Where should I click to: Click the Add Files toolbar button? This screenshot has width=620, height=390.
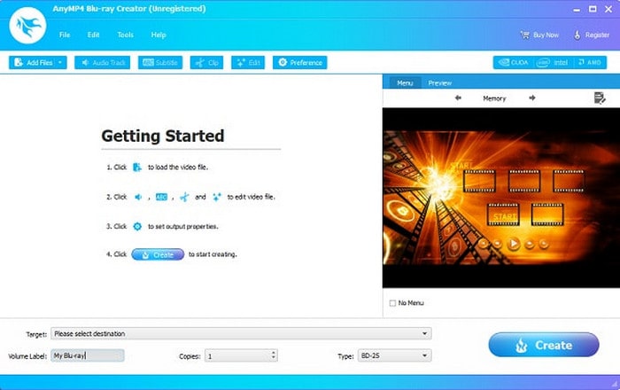(33, 63)
